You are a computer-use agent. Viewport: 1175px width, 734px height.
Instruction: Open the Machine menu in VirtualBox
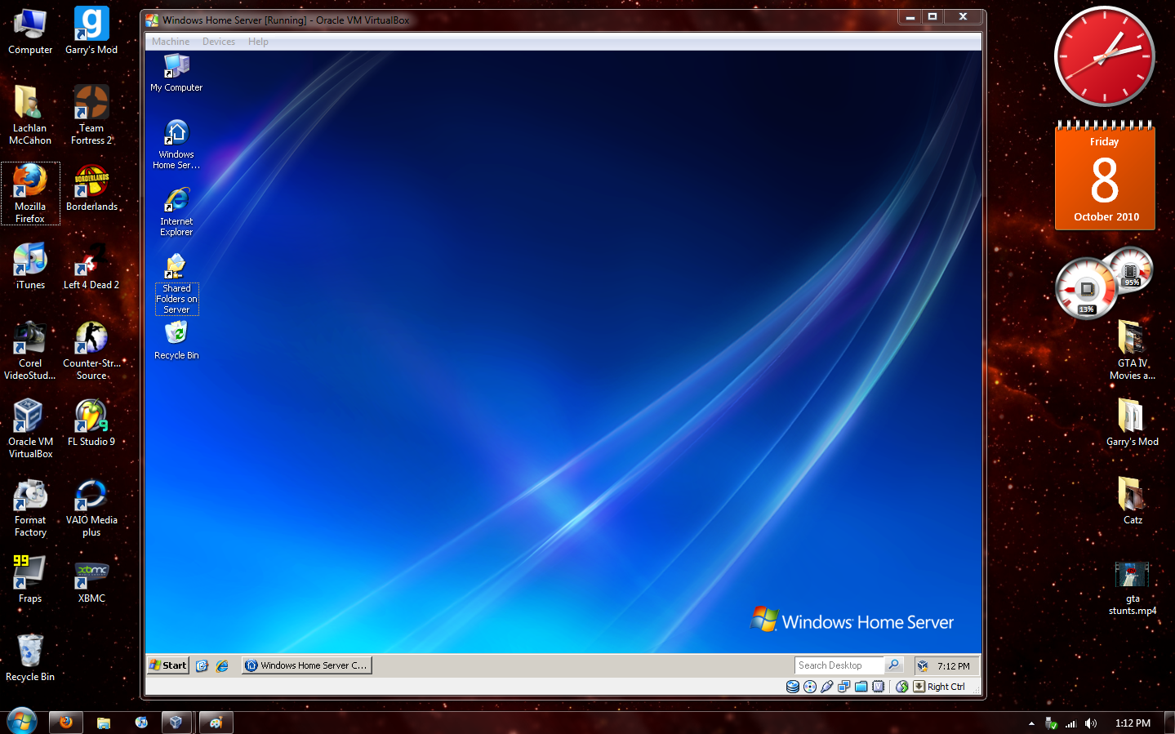coord(170,41)
